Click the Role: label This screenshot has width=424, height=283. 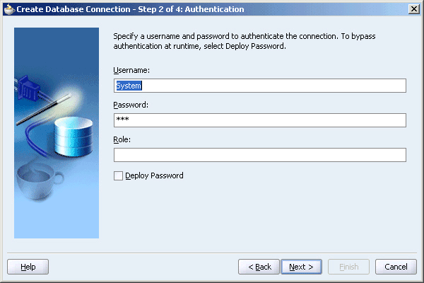pyautogui.click(x=122, y=140)
